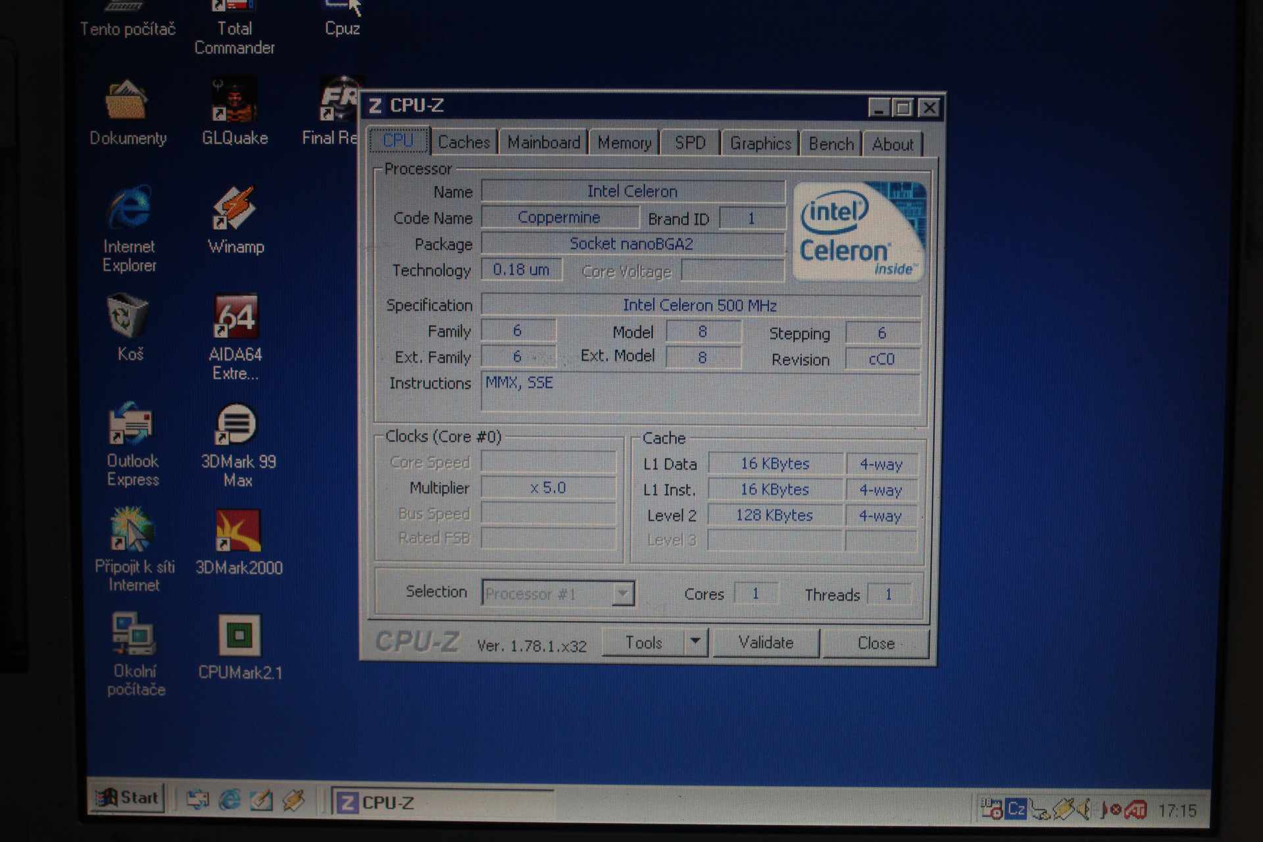Screen dimensions: 1263x842
Task: Click the Cz keyboard language tray indicator
Action: click(1016, 808)
